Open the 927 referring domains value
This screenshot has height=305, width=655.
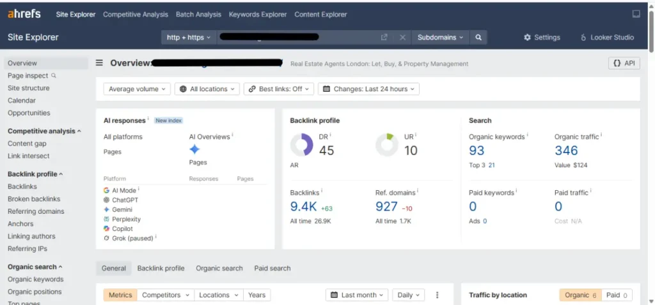386,206
